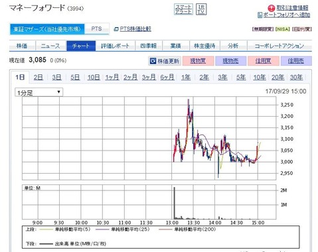Screen dimensions: 318x252
Task: Click the red 取引注意情報 warning icon
Action: [x=271, y=8]
